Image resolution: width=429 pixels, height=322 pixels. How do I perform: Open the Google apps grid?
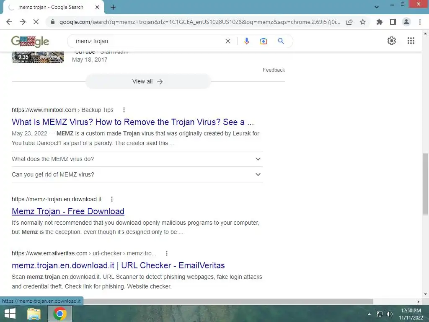411,41
